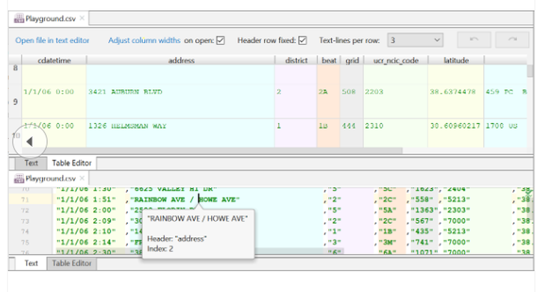Click the 508 grid cell
This screenshot has width=538, height=292.
coord(352,102)
